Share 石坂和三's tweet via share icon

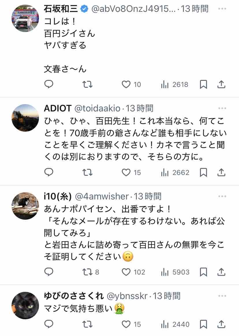(221, 84)
